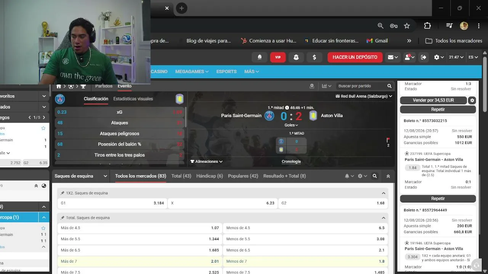
Task: Open the VIP club button
Action: (x=278, y=57)
